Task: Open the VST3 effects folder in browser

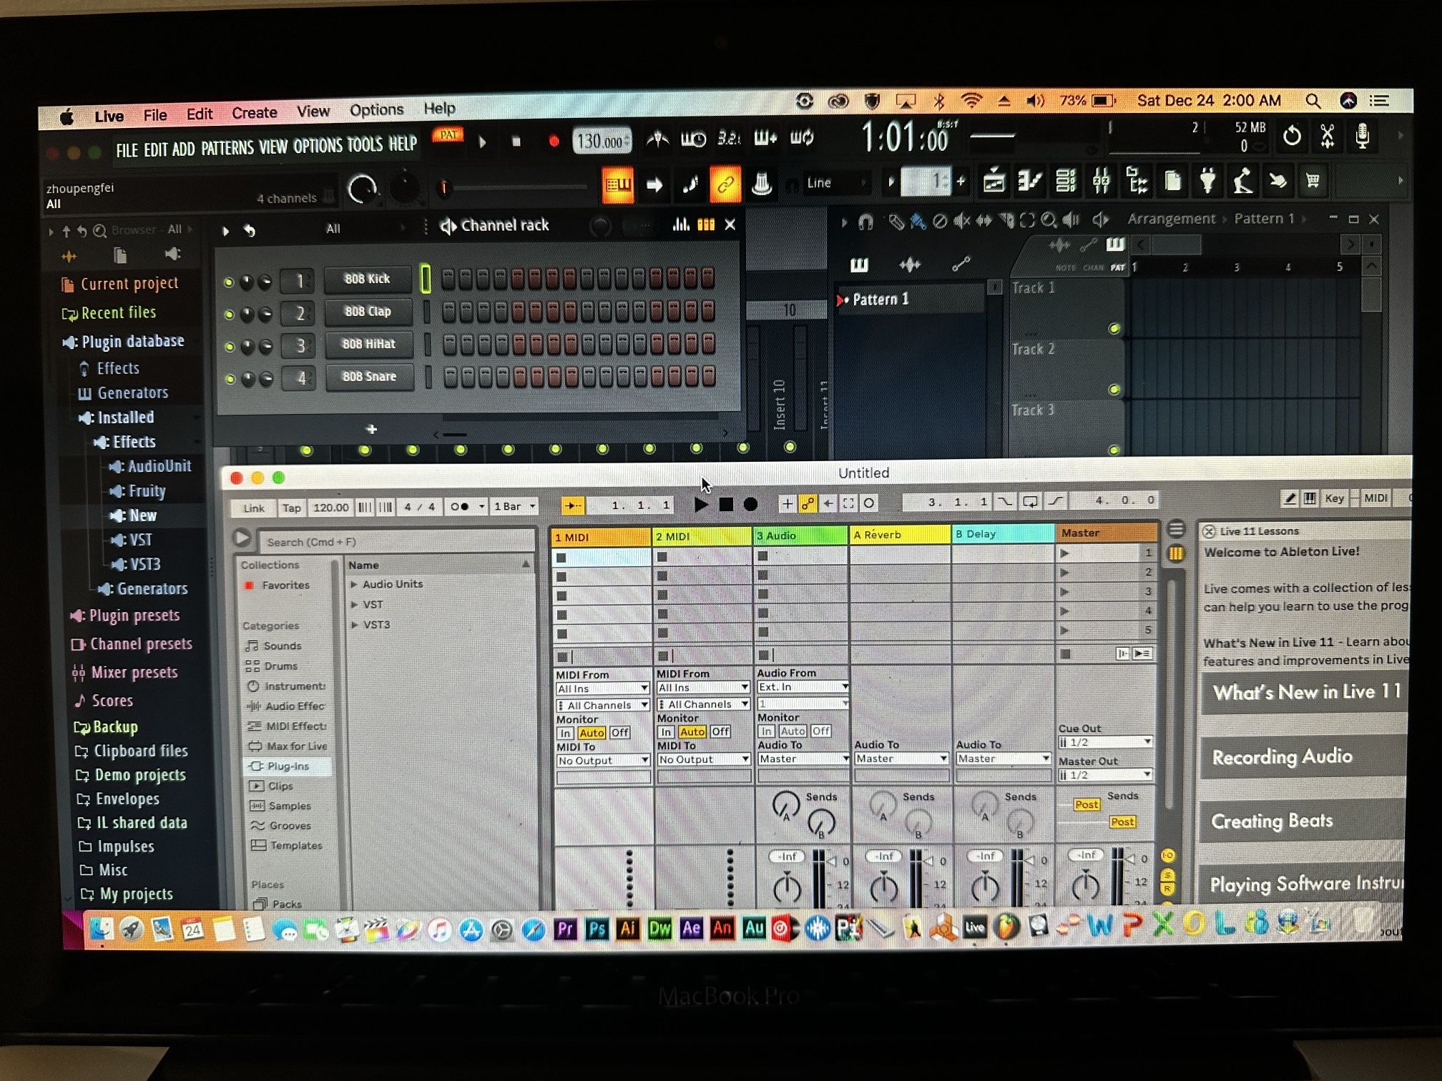Action: (136, 564)
